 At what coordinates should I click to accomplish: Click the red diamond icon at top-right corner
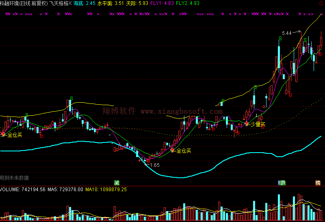coord(321,3)
